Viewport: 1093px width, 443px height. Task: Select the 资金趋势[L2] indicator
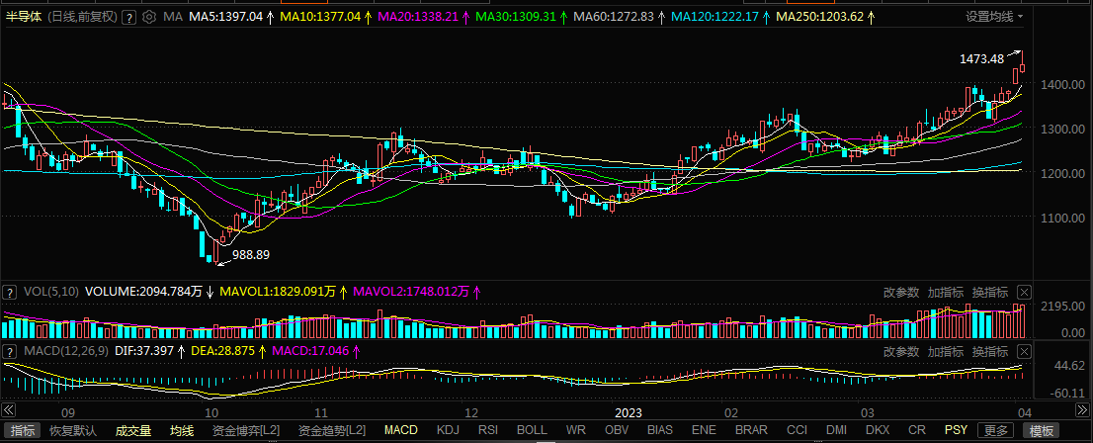[332, 430]
